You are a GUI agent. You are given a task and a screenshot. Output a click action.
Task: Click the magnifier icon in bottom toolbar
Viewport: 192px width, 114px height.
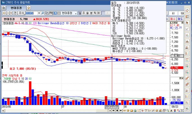(x=168, y=111)
